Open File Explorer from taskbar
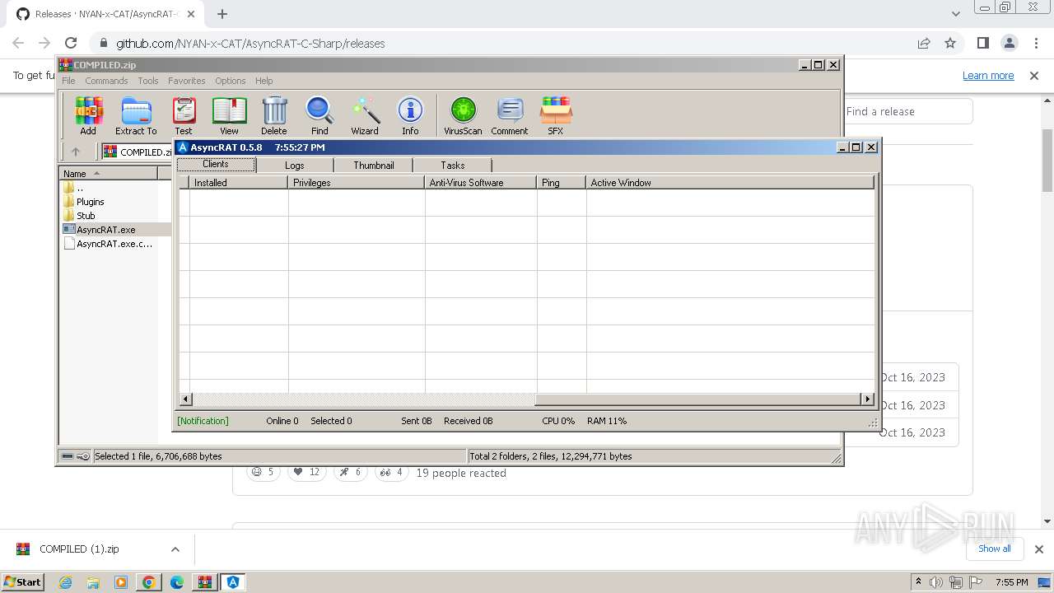This screenshot has height=593, width=1054. pos(93,582)
